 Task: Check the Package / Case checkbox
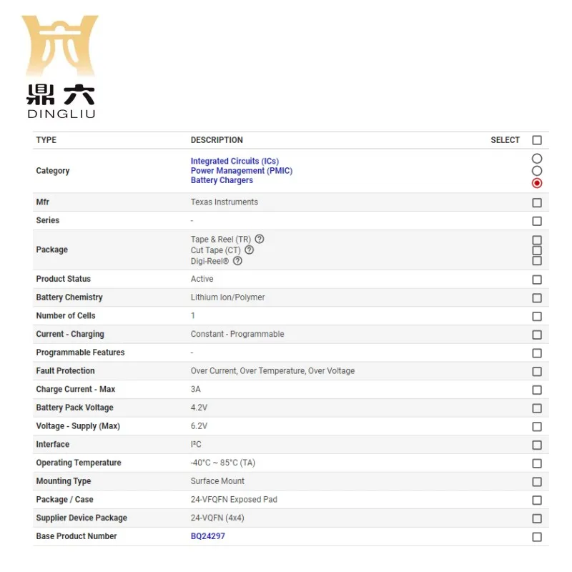pos(537,500)
